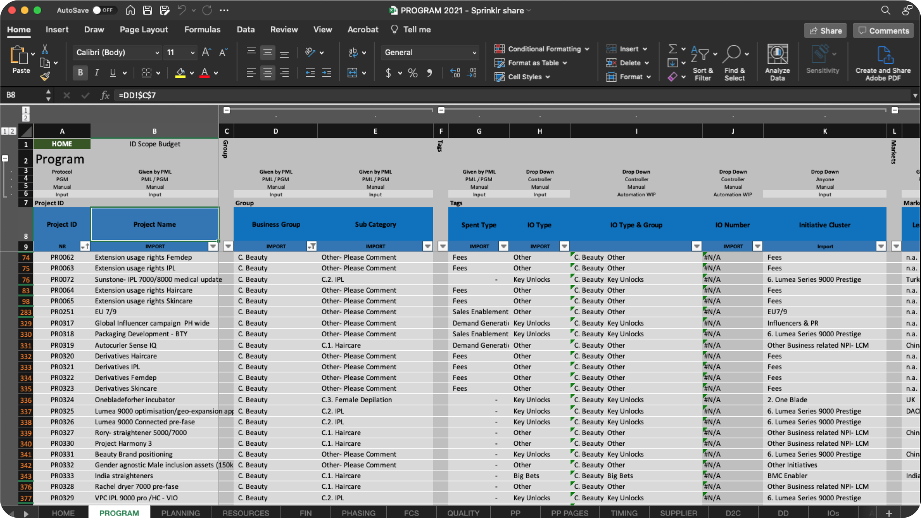921x518 pixels.
Task: Click the Orientation text angle icon
Action: 310,52
